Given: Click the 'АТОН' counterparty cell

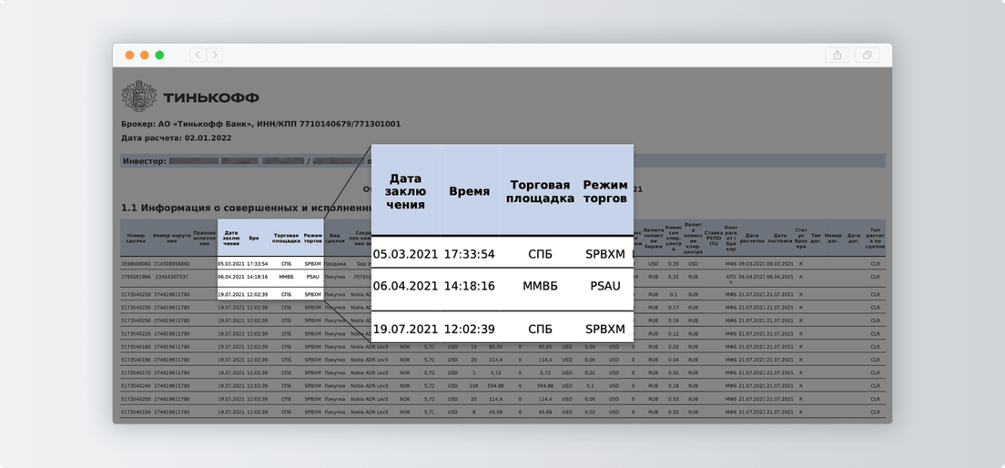Looking at the screenshot, I should [x=731, y=280].
